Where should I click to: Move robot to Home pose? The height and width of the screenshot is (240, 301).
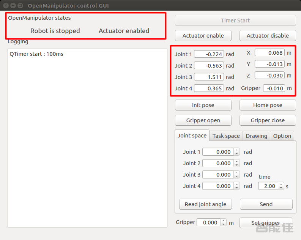(268, 105)
